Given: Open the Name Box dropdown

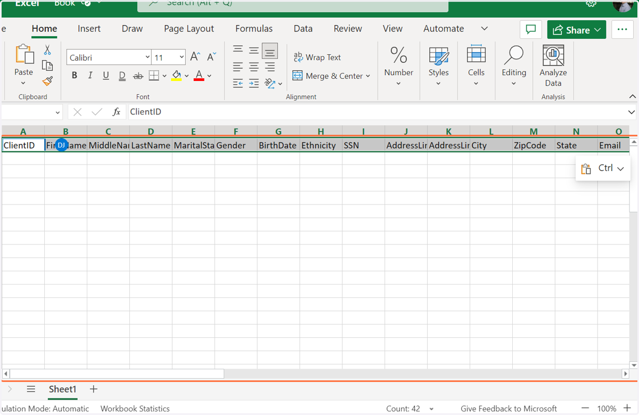Looking at the screenshot, I should pyautogui.click(x=58, y=112).
